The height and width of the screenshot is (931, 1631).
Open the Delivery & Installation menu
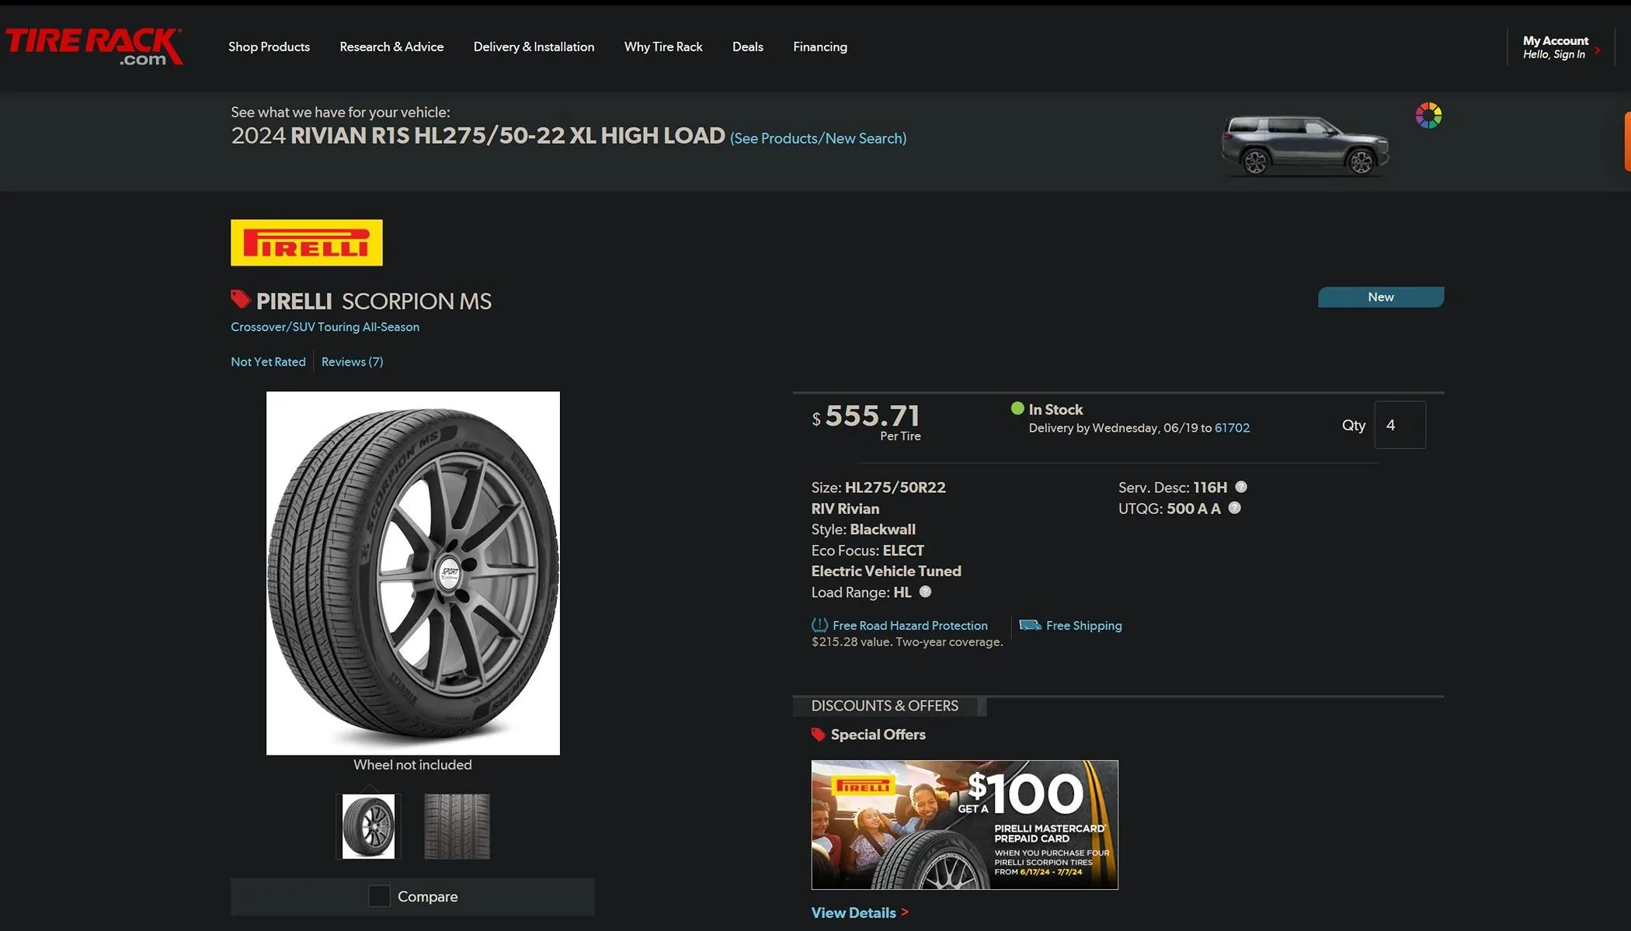(534, 47)
